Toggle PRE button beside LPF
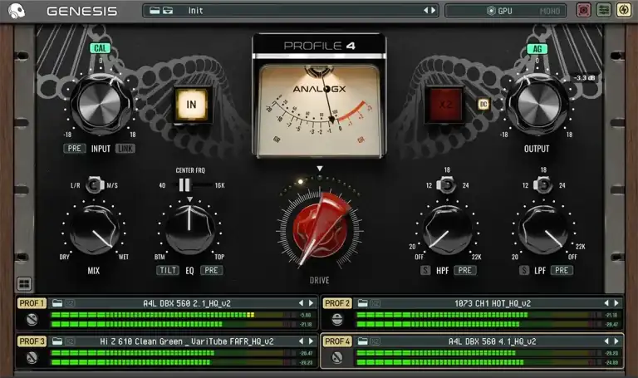Screen dimensions: 638x378 562,270
